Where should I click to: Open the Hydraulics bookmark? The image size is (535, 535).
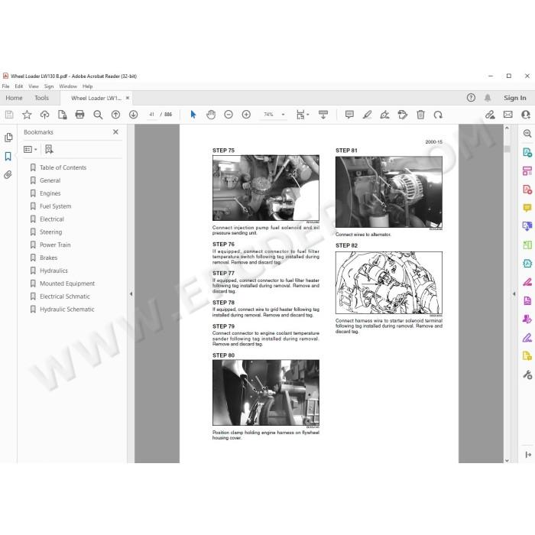coord(53,271)
